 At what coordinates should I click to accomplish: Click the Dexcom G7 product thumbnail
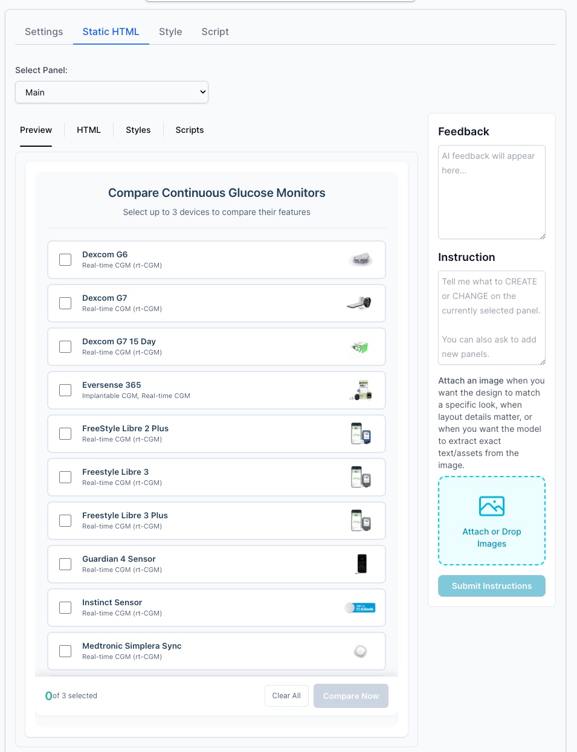(x=360, y=303)
